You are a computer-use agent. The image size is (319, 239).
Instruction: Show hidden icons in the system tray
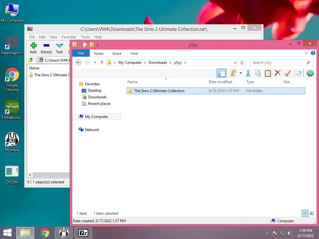tap(267, 233)
